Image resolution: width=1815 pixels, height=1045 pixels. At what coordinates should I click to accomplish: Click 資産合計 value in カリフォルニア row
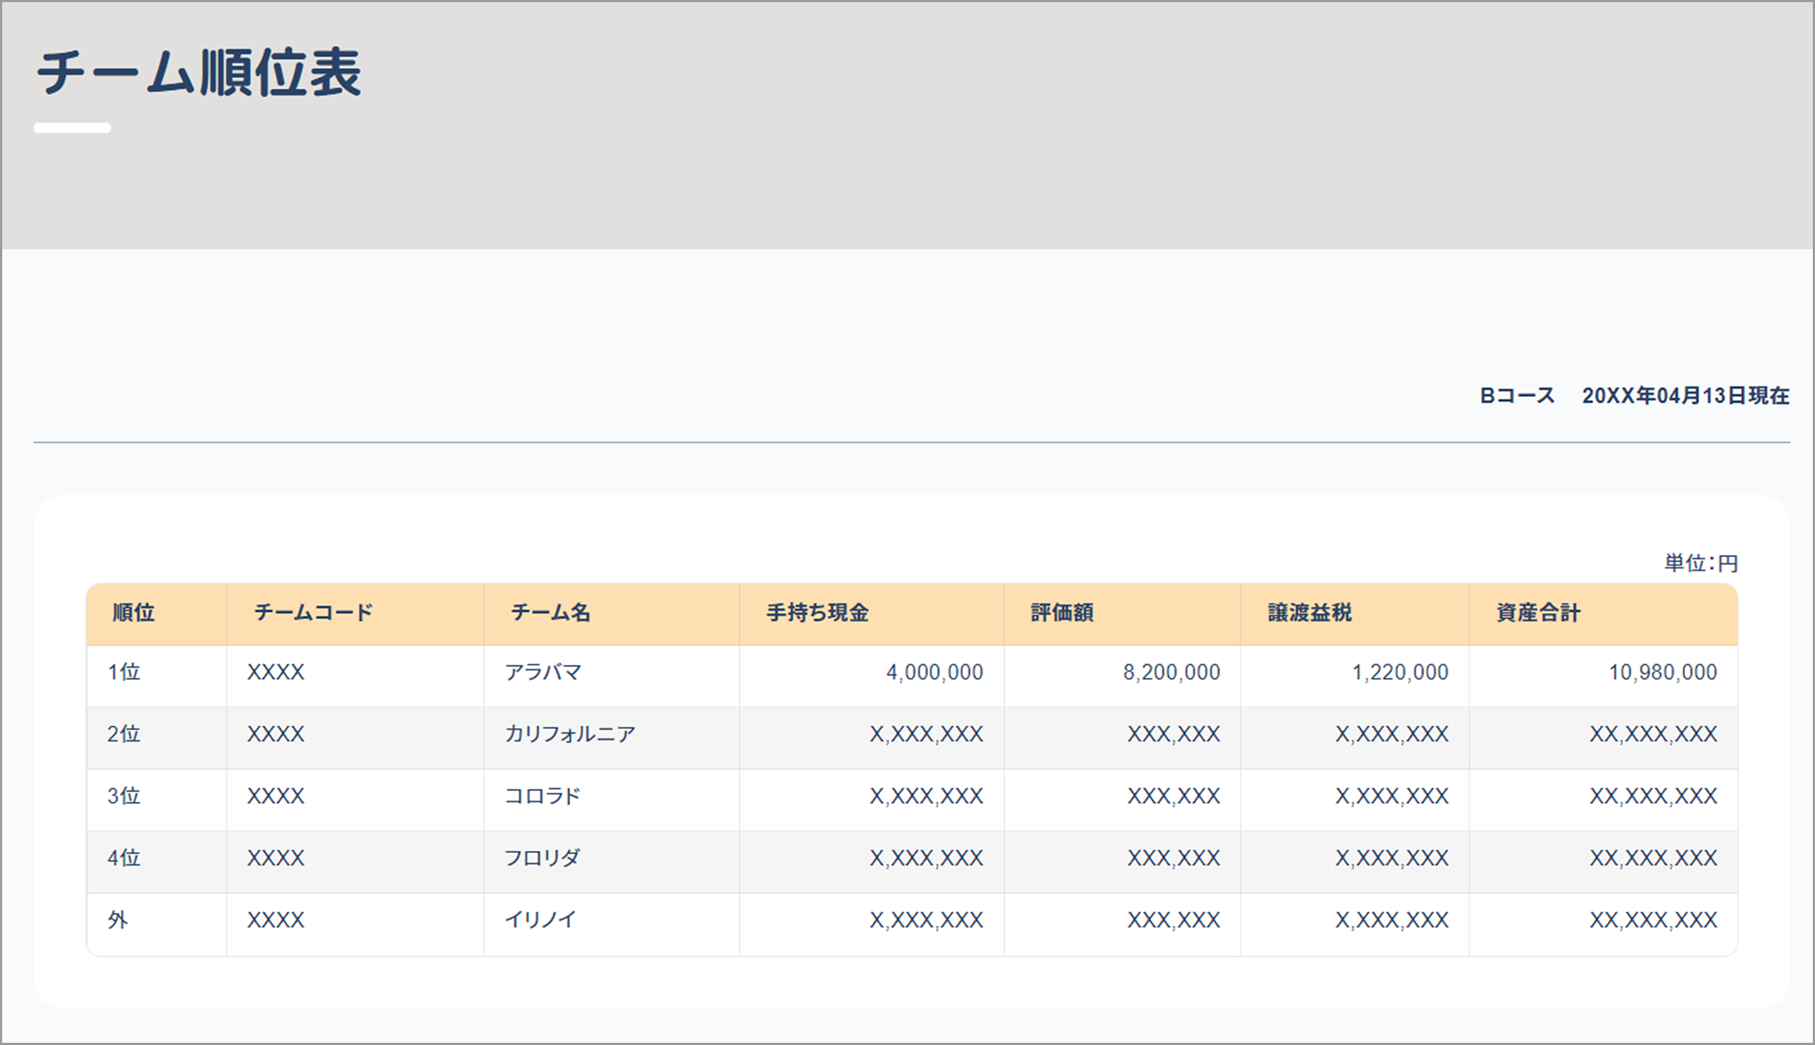coord(1653,734)
